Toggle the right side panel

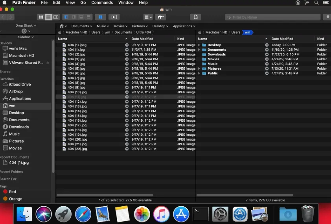click(x=74, y=17)
